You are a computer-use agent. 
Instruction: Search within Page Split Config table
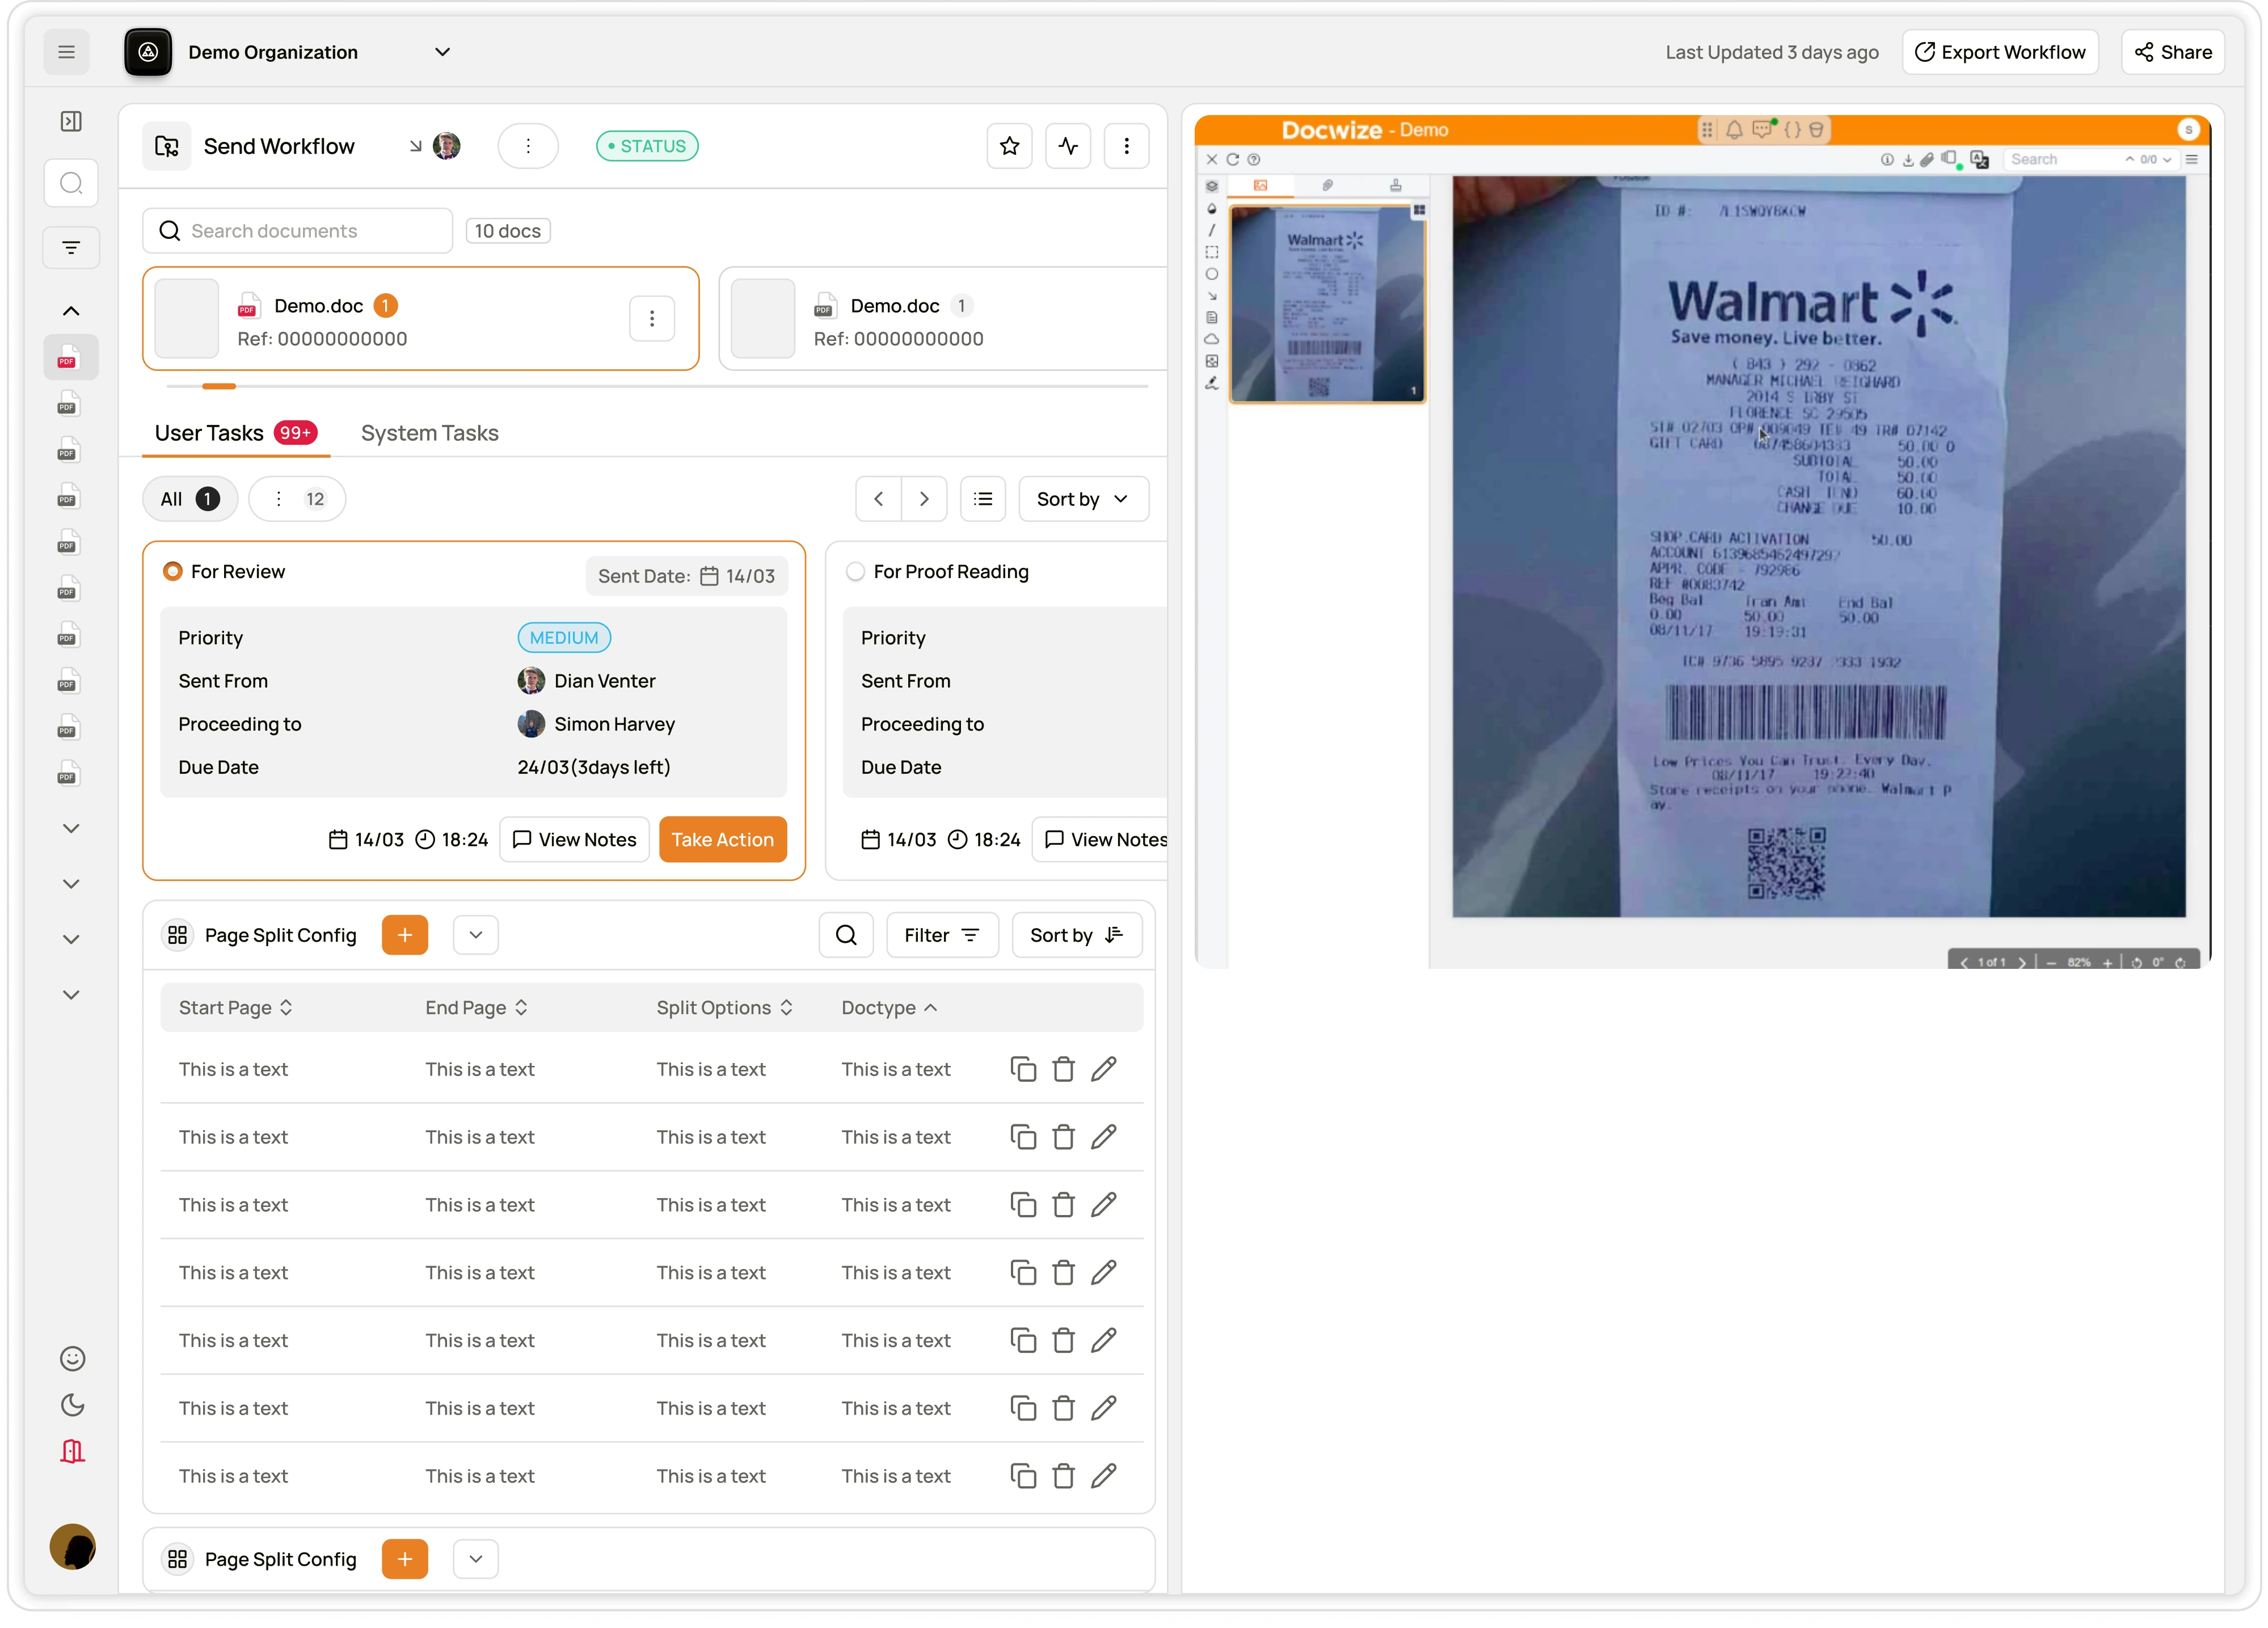pos(846,935)
